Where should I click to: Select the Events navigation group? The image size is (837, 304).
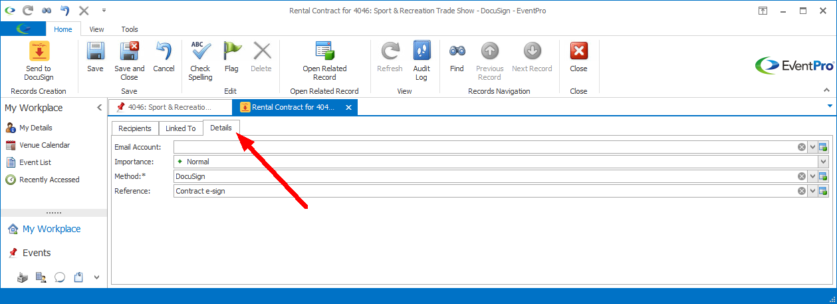pos(53,253)
